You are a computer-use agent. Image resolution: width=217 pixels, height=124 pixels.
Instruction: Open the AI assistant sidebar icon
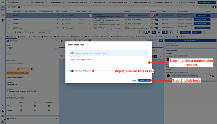tap(3, 20)
